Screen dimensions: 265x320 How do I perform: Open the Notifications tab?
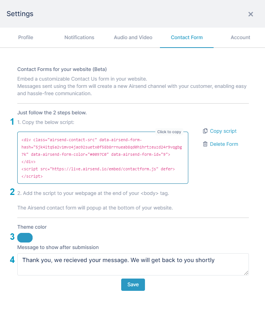79,37
